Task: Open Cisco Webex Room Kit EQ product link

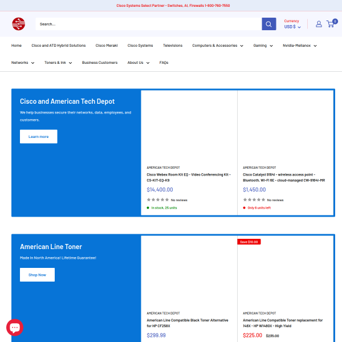Action: pyautogui.click(x=189, y=177)
